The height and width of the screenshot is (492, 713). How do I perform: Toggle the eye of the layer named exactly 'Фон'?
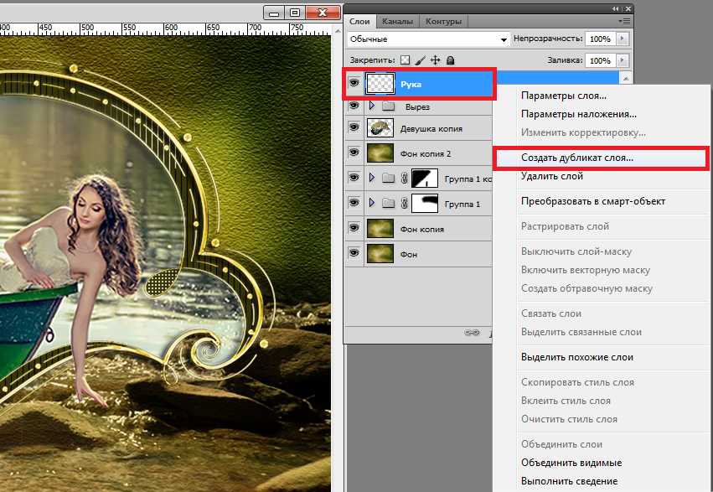tap(354, 253)
